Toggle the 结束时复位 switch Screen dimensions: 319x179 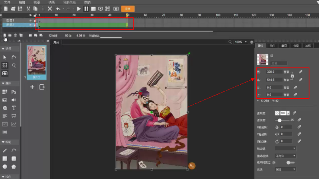coord(290,163)
